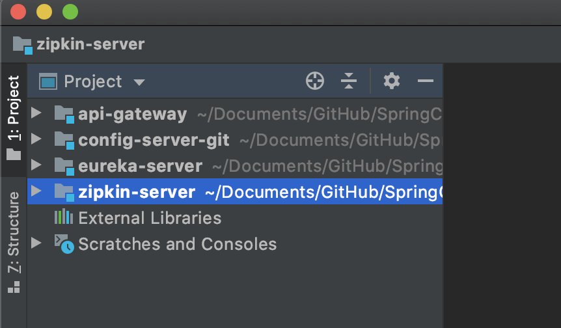The height and width of the screenshot is (328, 561).
Task: Select the zipkin-server tree item
Action: point(235,192)
